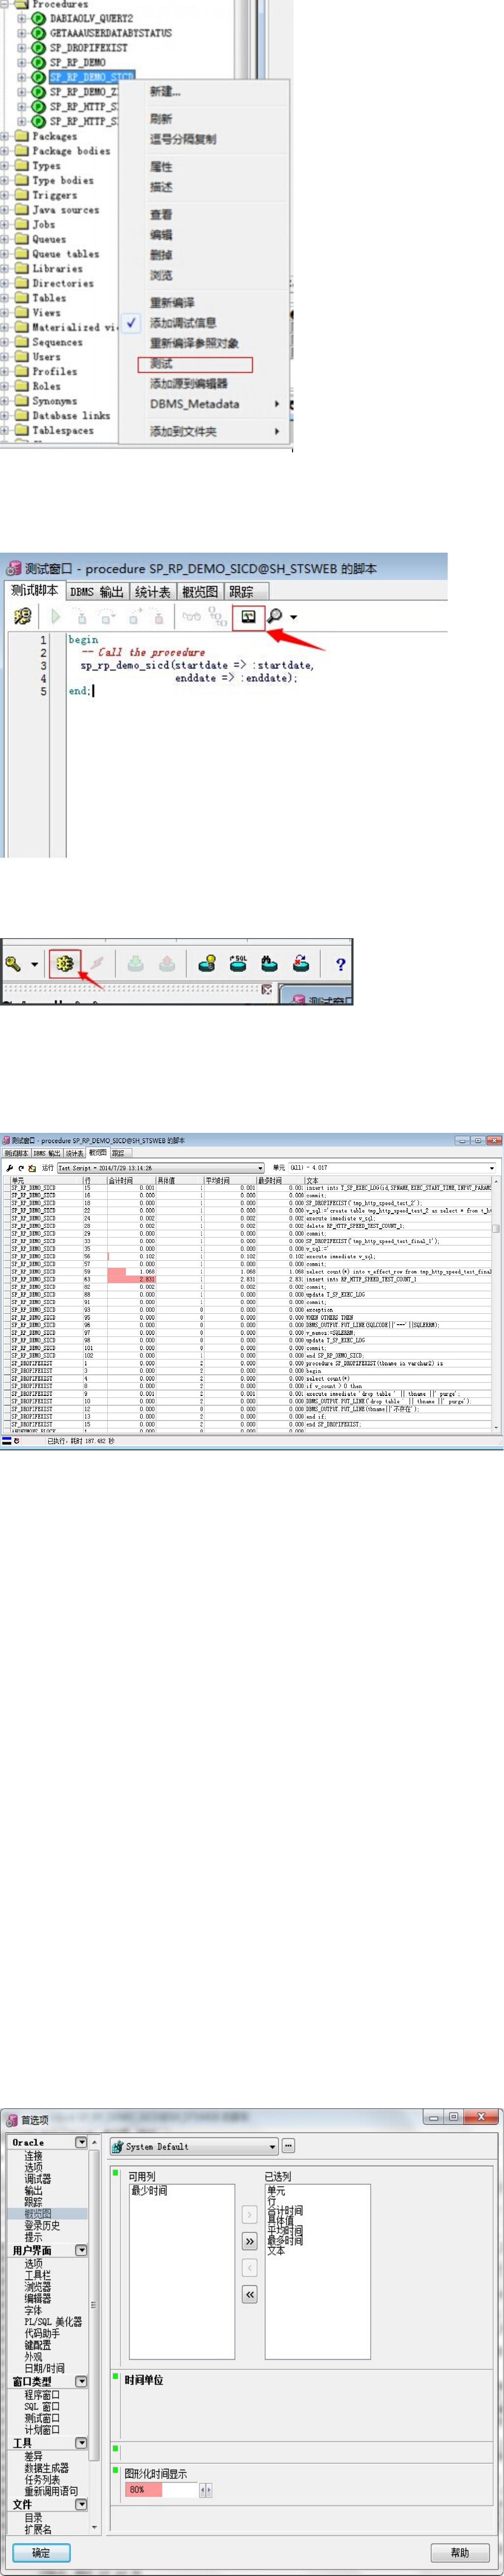Switch to the 测试脚本 tab
504x2576 pixels.
pos(34,590)
